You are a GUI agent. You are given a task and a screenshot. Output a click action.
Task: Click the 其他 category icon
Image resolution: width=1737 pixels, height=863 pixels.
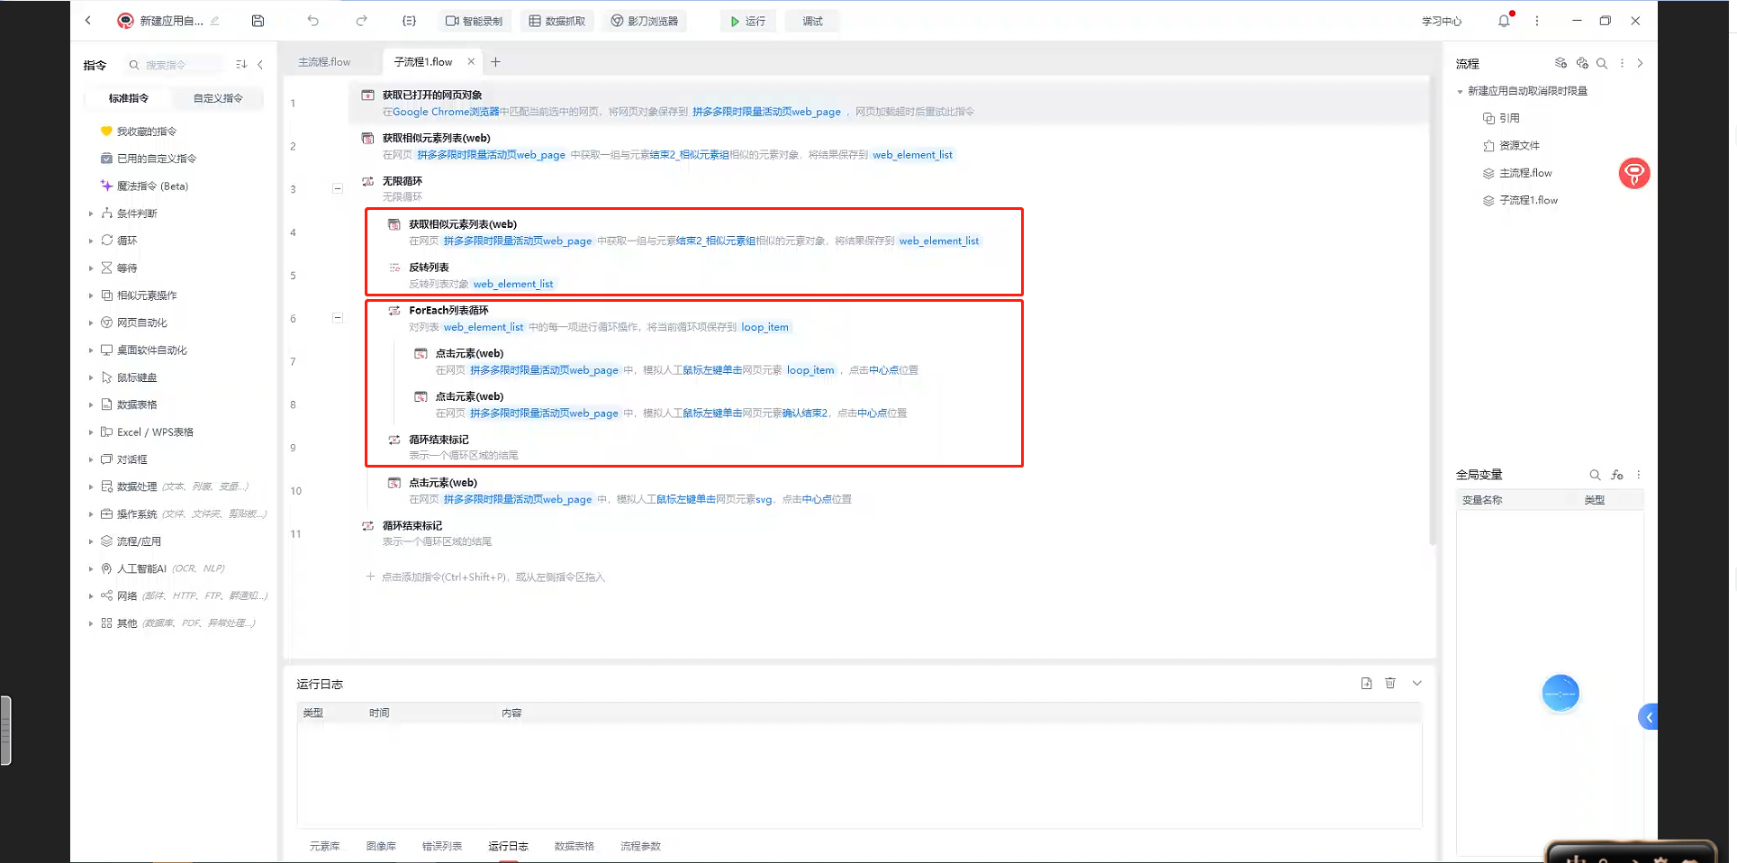(x=106, y=623)
